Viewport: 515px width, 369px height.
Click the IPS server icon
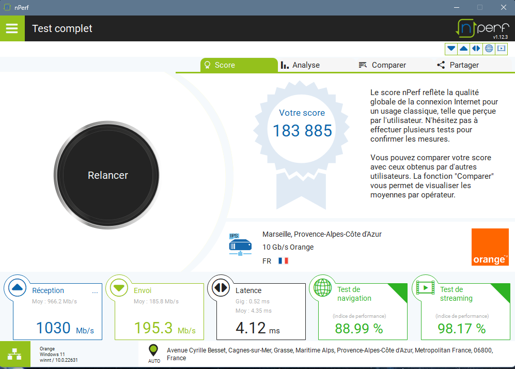(240, 245)
